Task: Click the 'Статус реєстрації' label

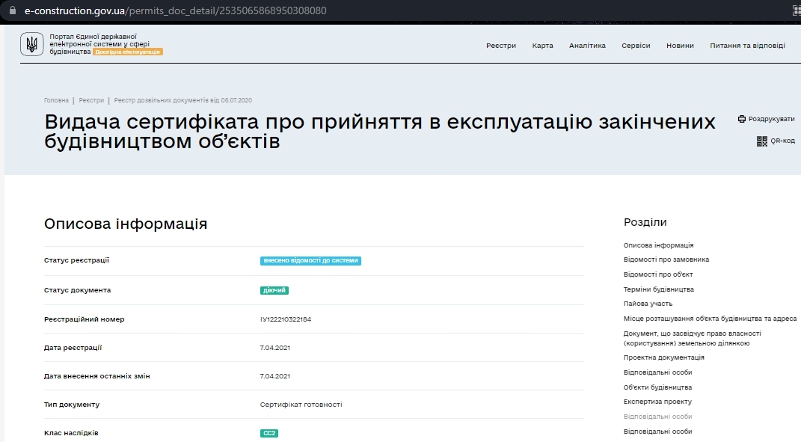Action: point(76,260)
